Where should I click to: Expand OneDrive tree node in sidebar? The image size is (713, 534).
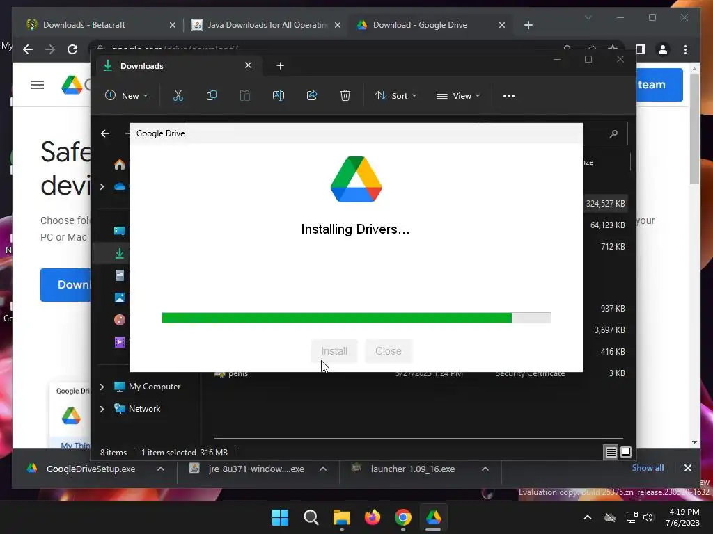click(x=102, y=186)
